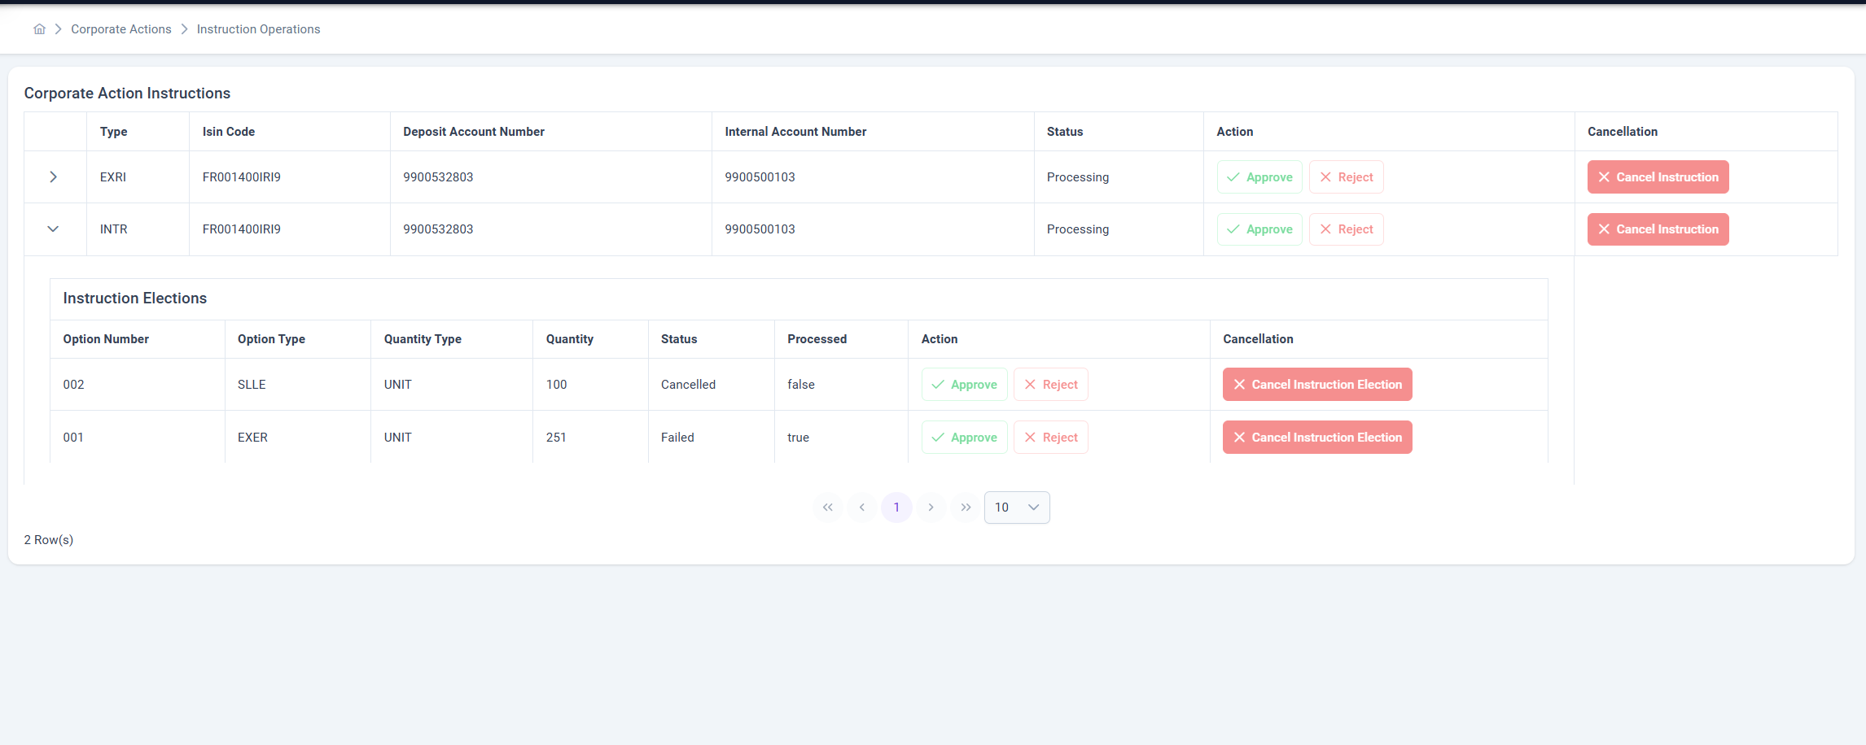Jump to first page with double-left arrows
The image size is (1866, 745).
click(827, 507)
